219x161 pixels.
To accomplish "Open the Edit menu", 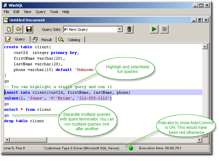I will click(16, 12).
